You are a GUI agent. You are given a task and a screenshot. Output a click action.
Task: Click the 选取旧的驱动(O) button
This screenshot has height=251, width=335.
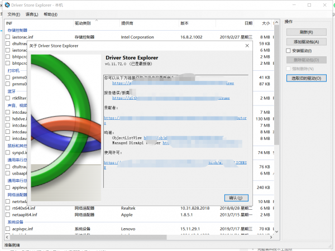click(x=306, y=78)
